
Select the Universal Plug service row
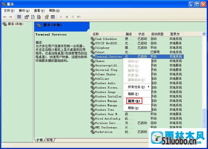pyautogui.click(x=137, y=70)
